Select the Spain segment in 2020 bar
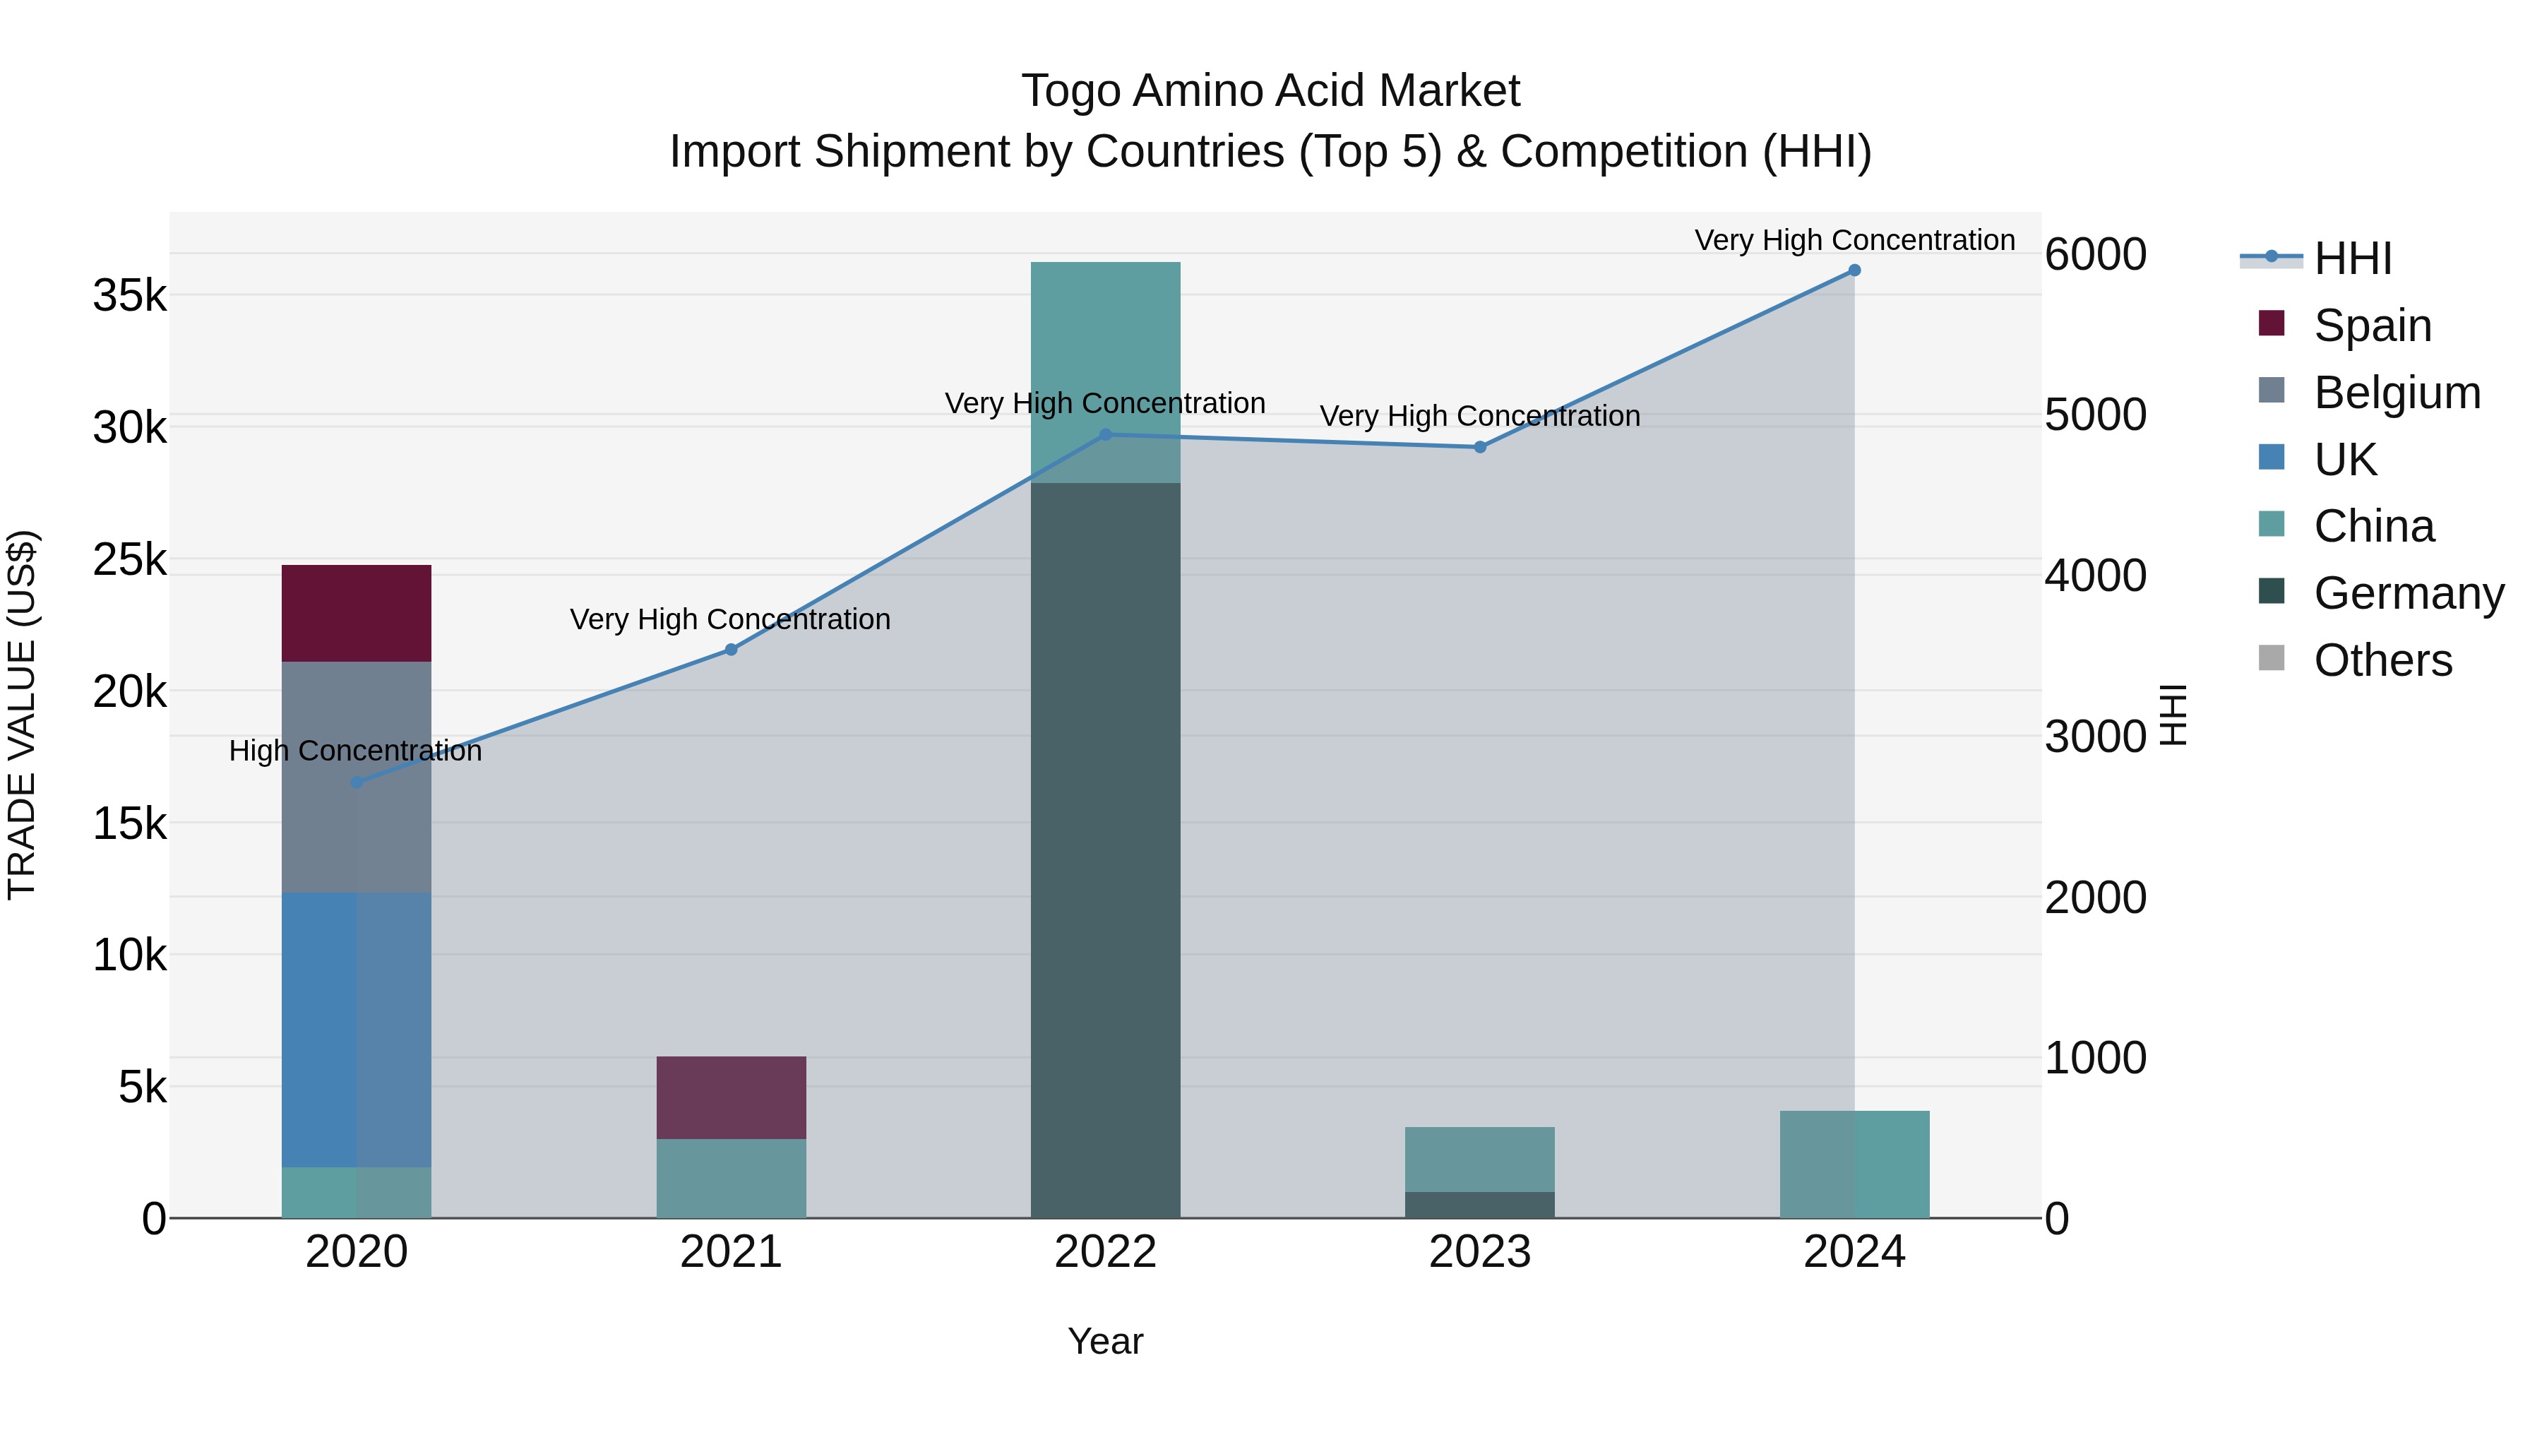Viewport: 2542px width, 1430px height. [357, 614]
